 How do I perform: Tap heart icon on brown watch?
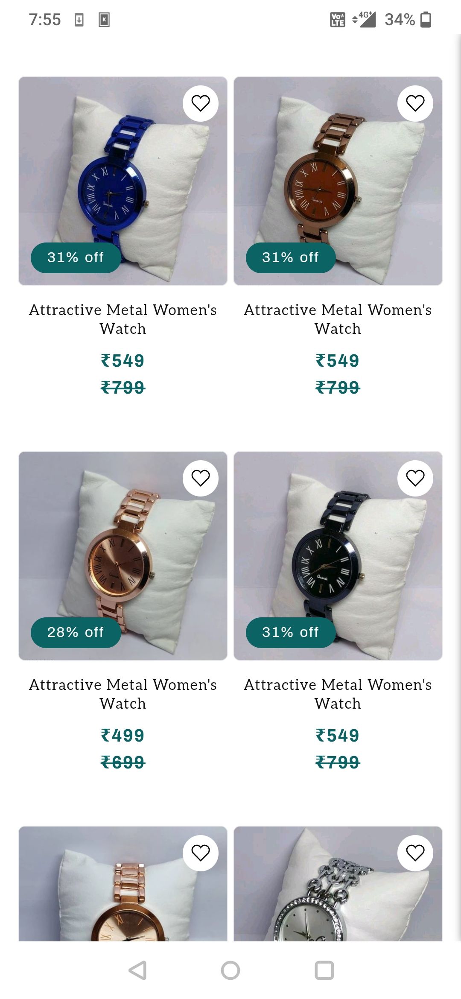point(415,103)
